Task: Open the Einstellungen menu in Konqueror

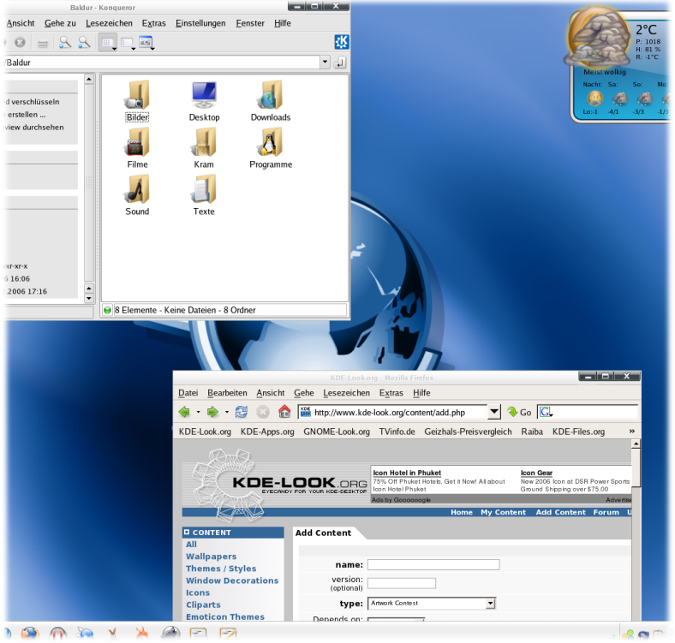Action: (x=200, y=23)
